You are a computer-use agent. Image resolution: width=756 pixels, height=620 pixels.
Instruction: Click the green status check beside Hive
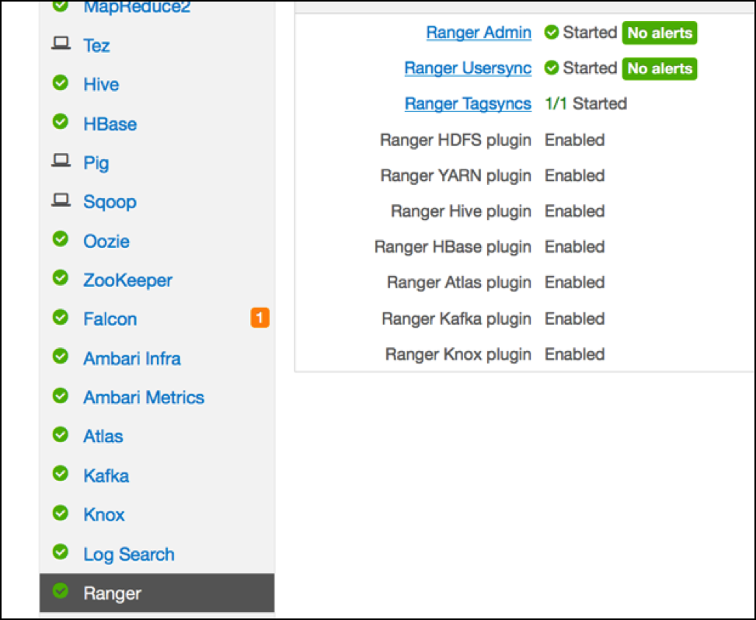click(61, 82)
